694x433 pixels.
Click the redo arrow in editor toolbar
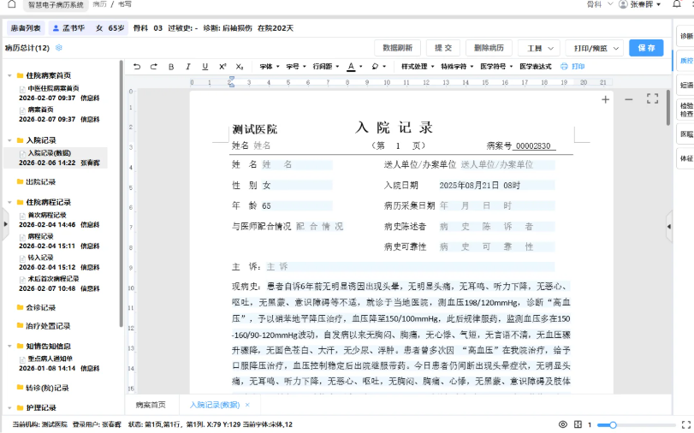pos(154,67)
